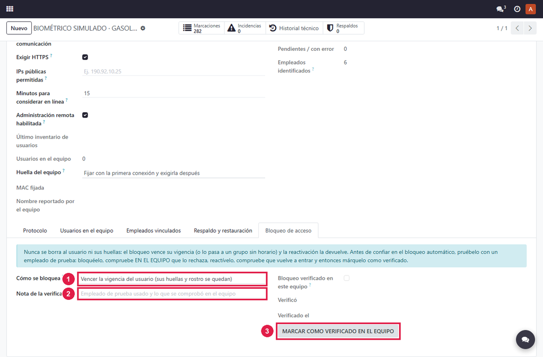This screenshot has width=543, height=357.
Task: Edit Minutos para considerar en línea field
Action: click(x=173, y=93)
